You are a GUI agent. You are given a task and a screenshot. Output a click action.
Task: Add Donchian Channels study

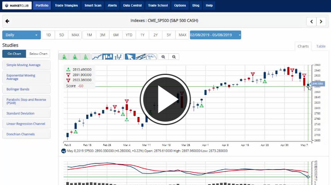point(26,134)
